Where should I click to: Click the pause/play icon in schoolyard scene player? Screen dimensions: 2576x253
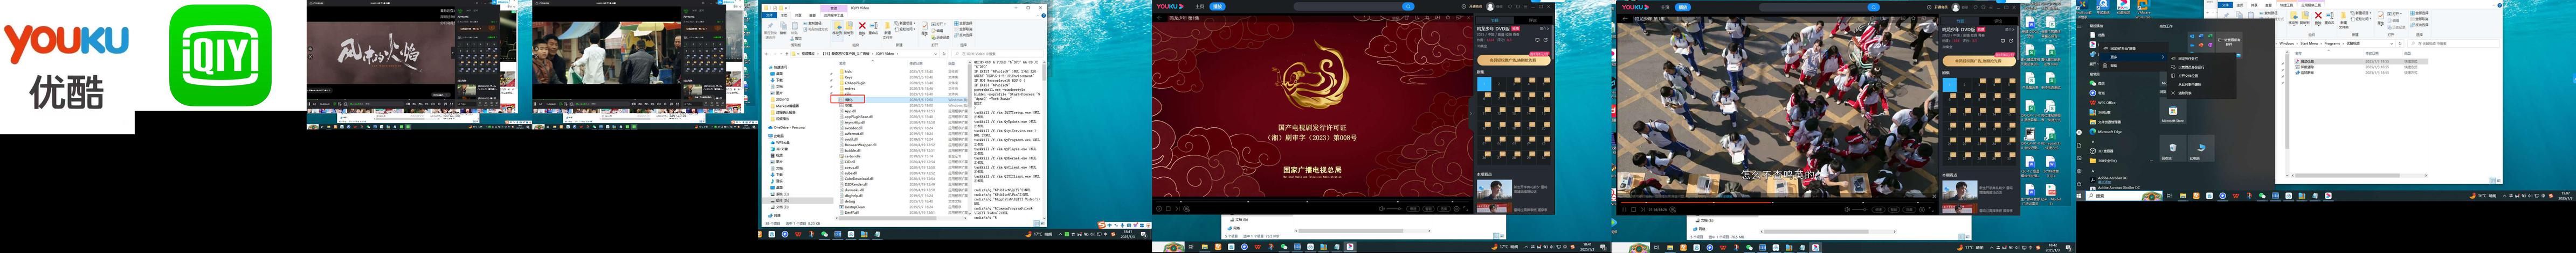[1624, 210]
